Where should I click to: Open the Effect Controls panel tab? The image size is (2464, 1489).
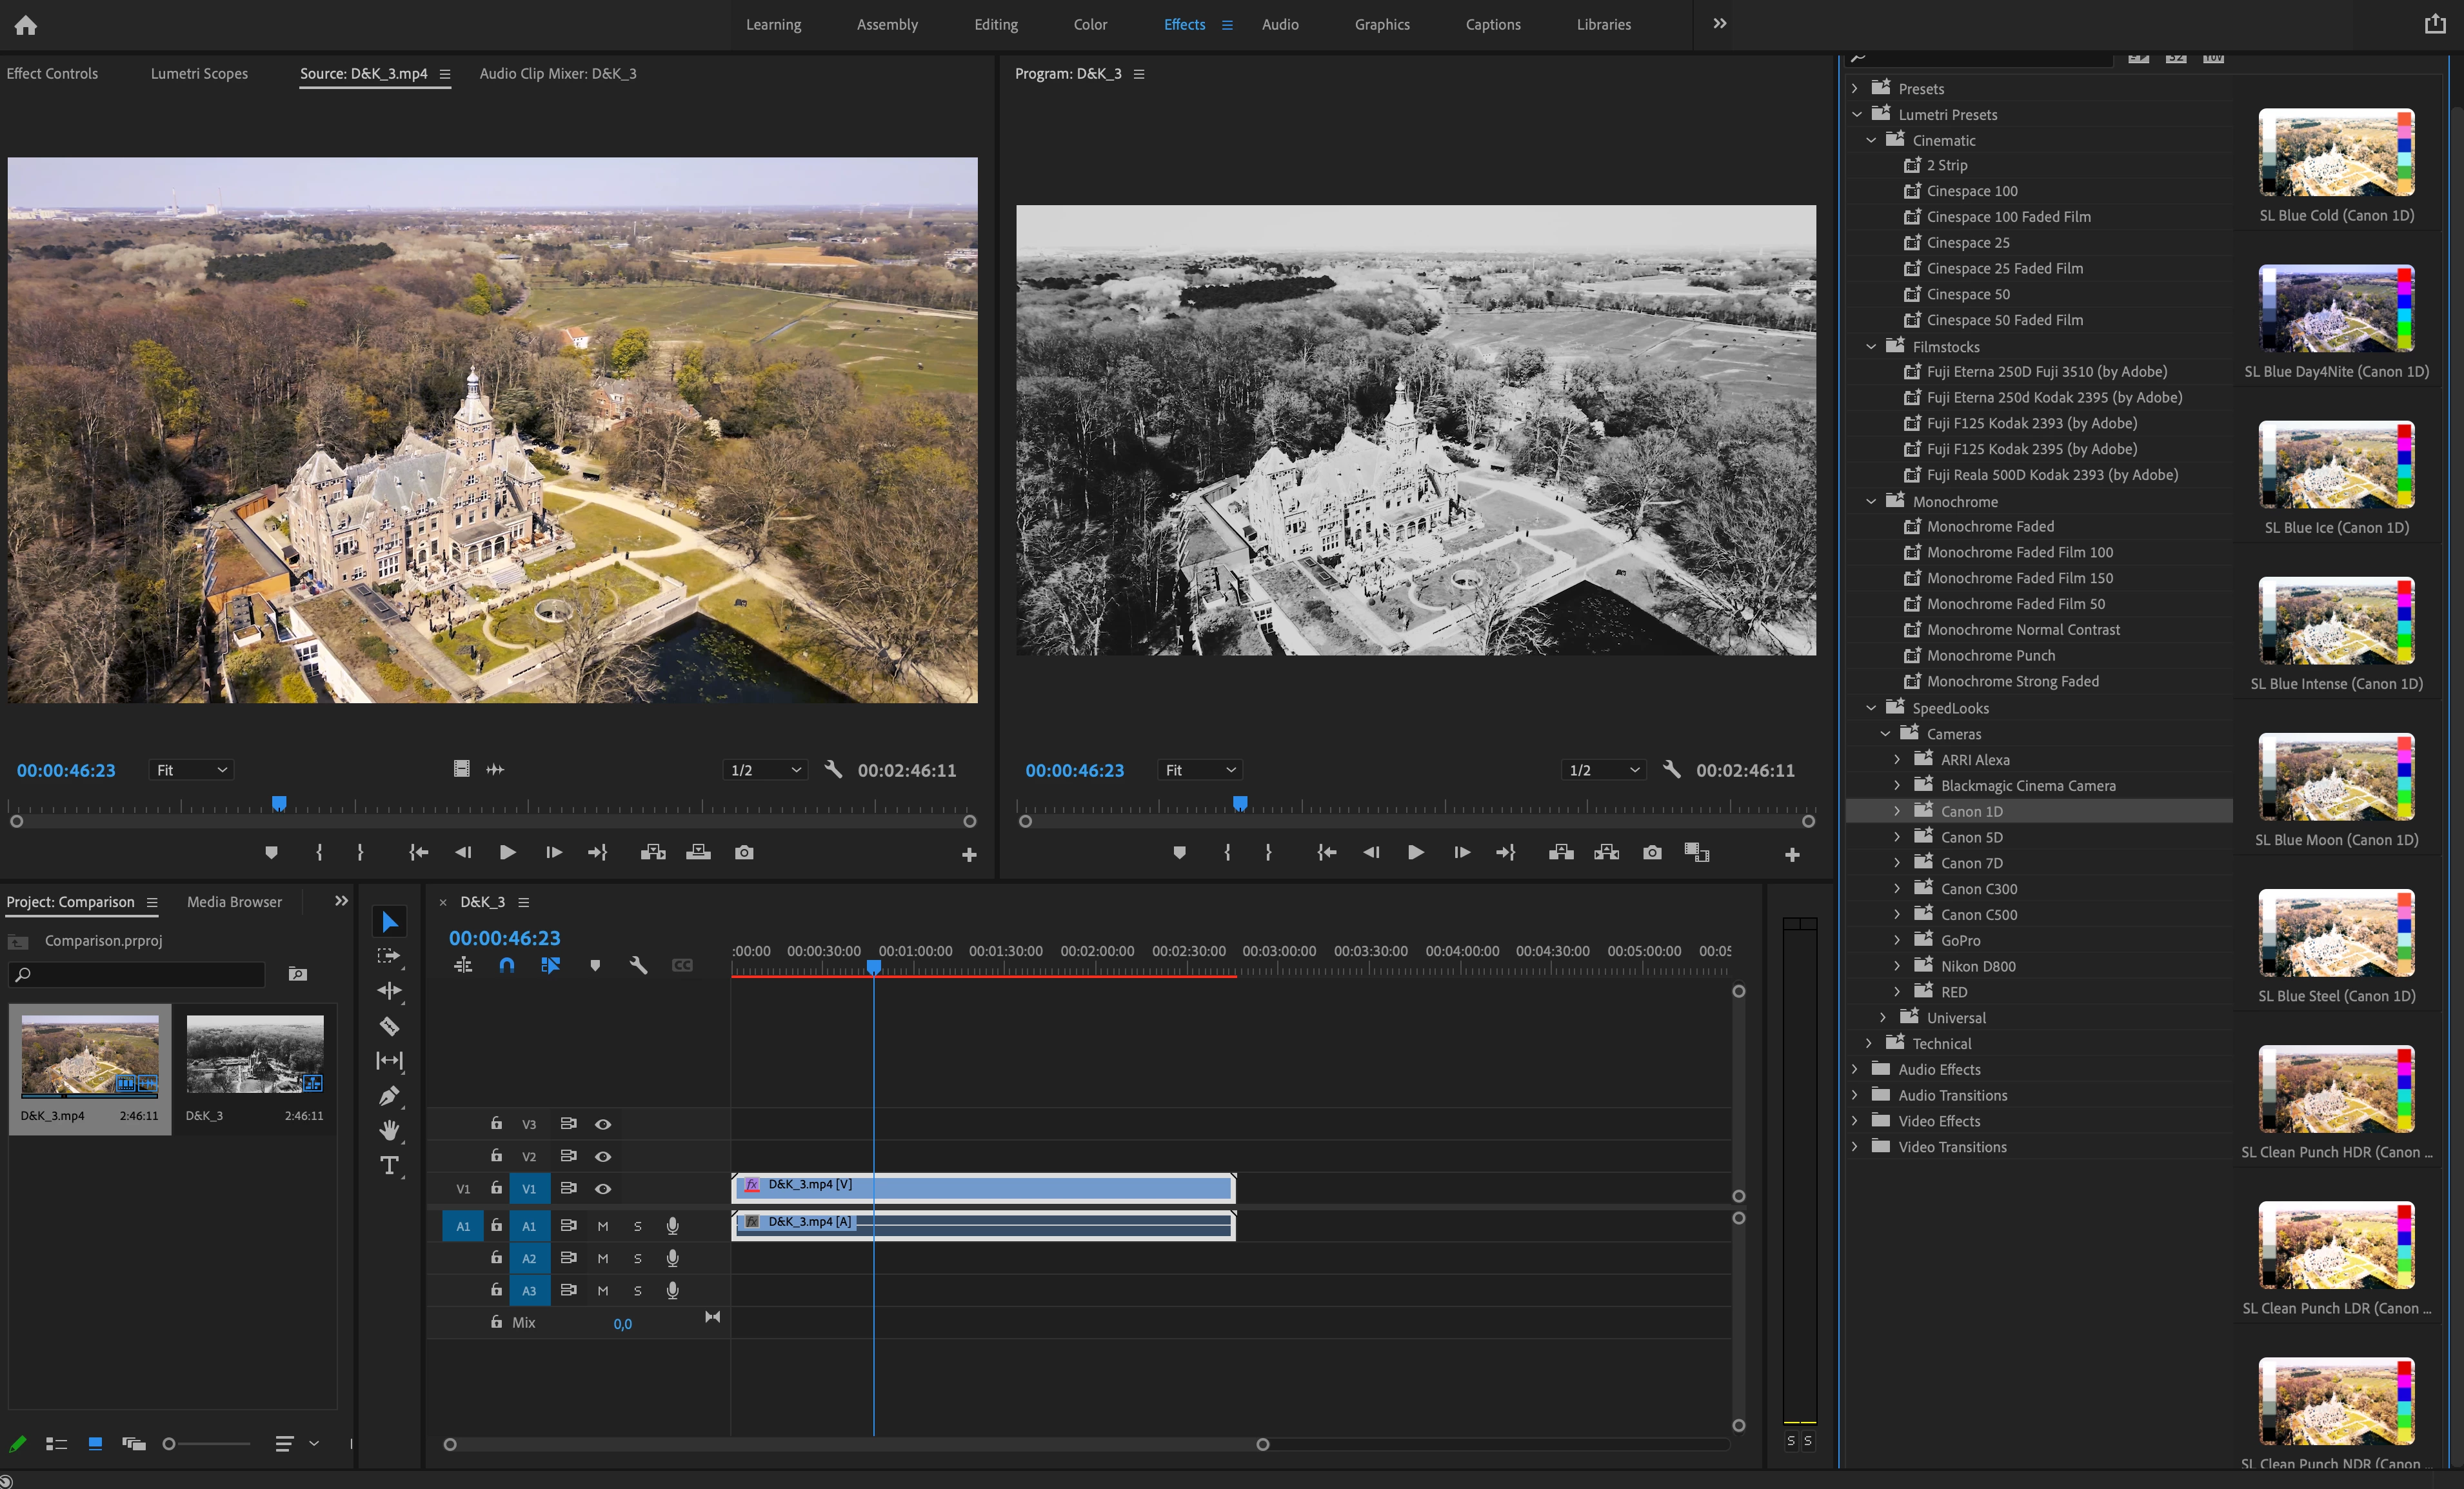52,73
